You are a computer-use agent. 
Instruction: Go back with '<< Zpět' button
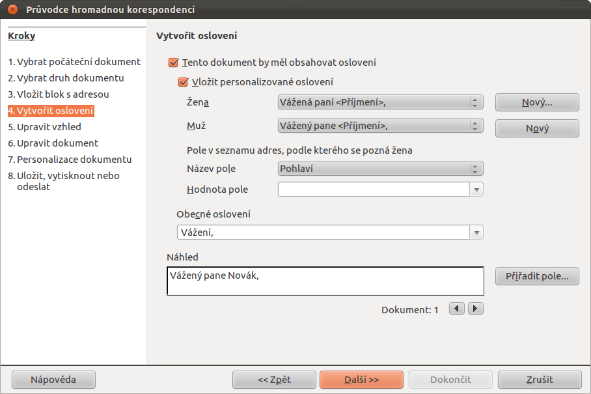(275, 380)
